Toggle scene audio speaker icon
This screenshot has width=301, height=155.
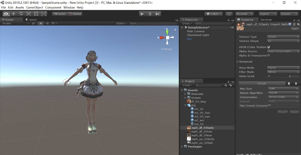coord(47,23)
